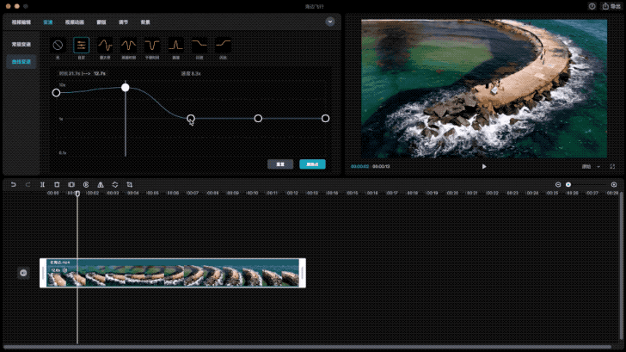
Task: Select the Jump Cut curve preset
Action: tap(175, 45)
